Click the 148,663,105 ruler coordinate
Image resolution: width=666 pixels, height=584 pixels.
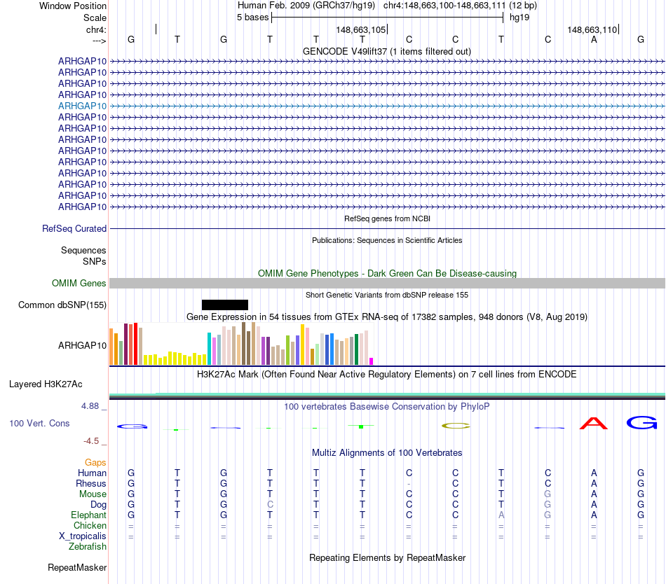(360, 29)
